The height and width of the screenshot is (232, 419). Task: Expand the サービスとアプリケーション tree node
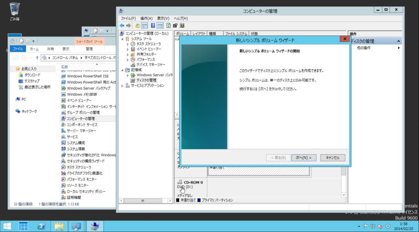pyautogui.click(x=123, y=85)
